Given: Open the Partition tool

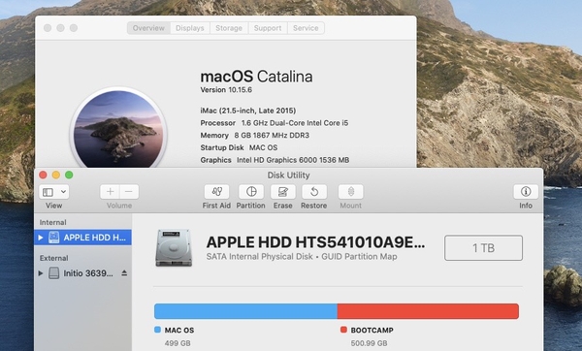Looking at the screenshot, I should click(x=251, y=192).
